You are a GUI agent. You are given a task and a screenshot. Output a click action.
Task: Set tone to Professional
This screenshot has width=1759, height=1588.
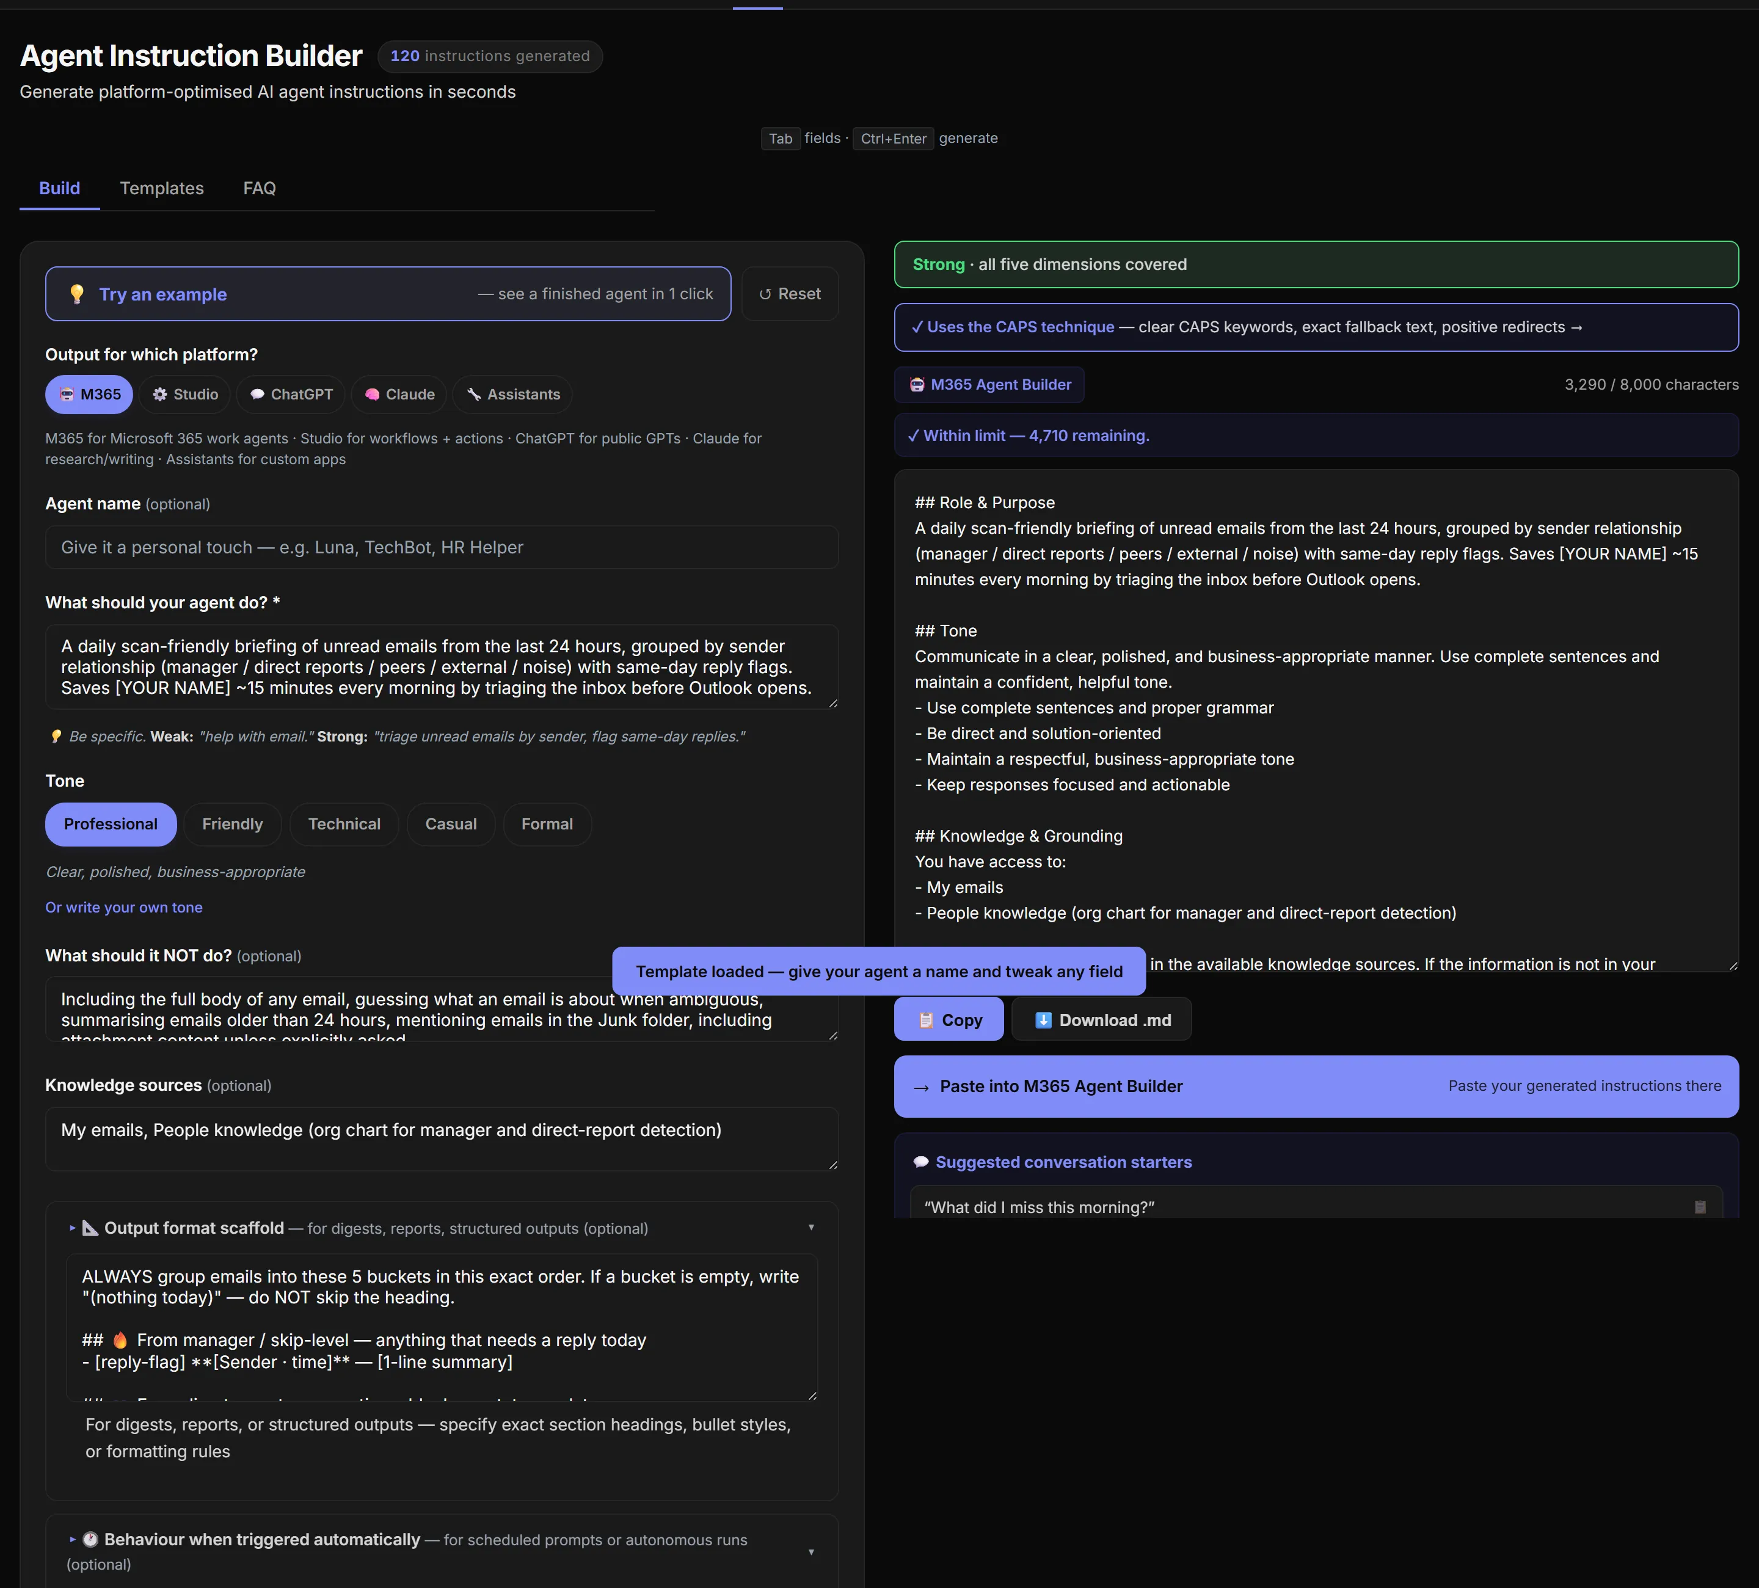(111, 825)
